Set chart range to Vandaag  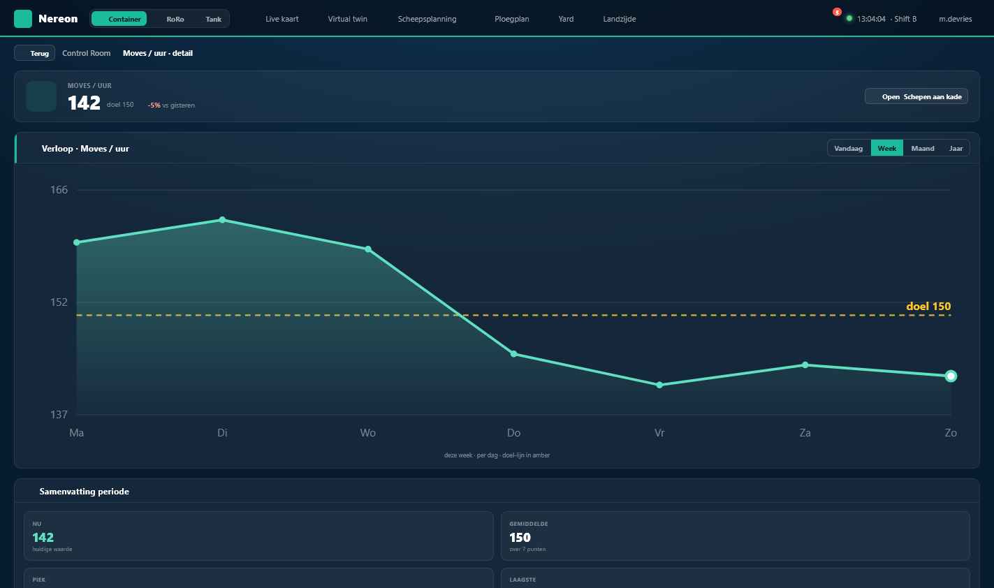[x=849, y=148]
